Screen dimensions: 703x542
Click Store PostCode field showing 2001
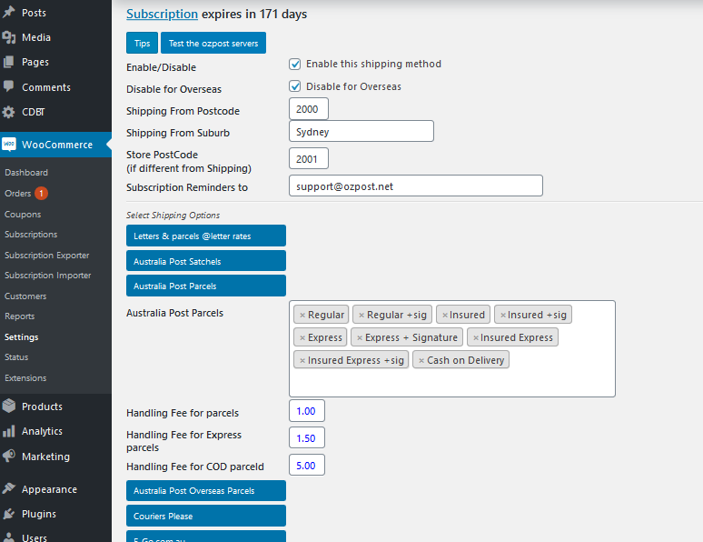(x=309, y=158)
